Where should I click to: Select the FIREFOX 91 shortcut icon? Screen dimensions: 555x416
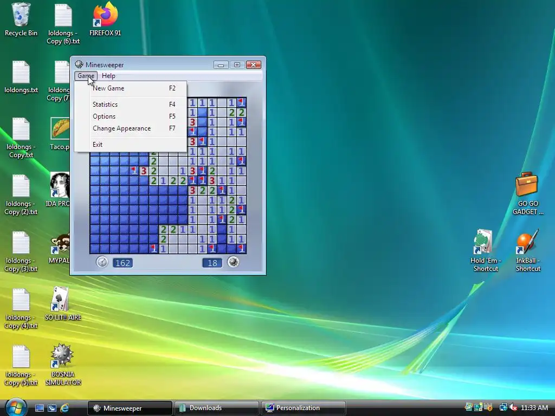point(105,14)
